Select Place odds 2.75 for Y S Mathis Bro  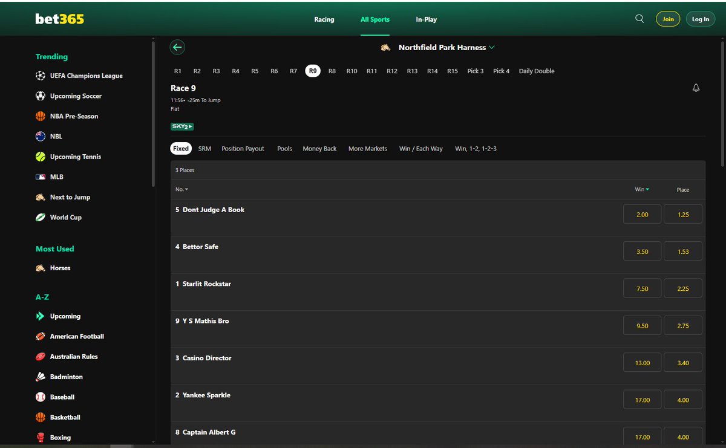tap(683, 325)
